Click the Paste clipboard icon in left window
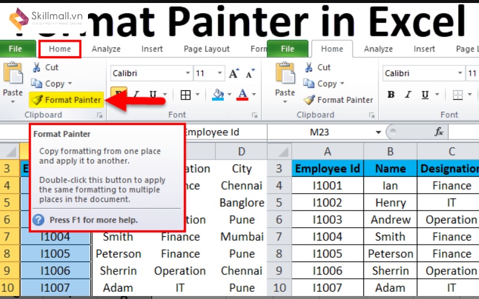This screenshot has height=299, width=479. [13, 72]
